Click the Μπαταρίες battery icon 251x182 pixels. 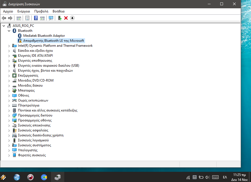(x=14, y=90)
